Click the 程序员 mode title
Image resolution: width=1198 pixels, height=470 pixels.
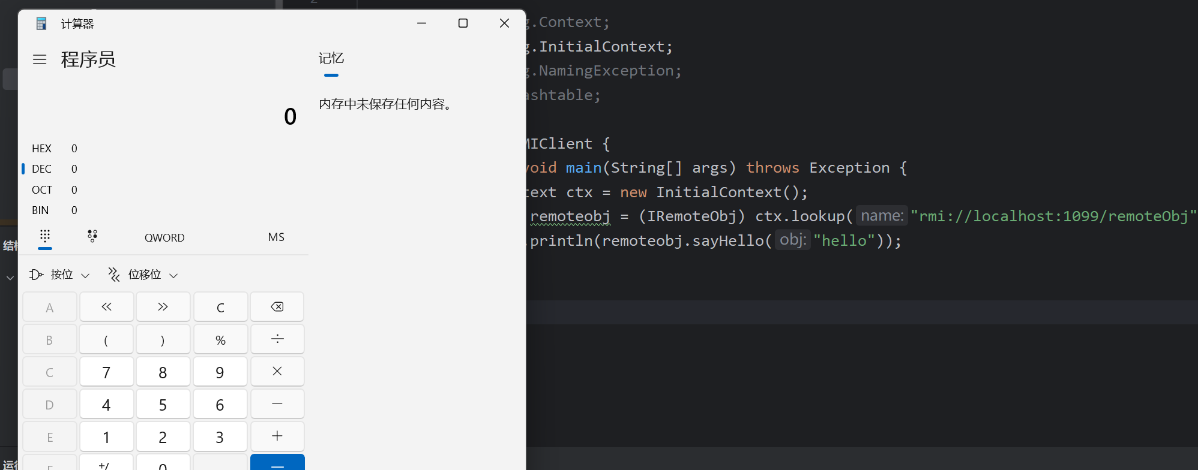pos(88,59)
